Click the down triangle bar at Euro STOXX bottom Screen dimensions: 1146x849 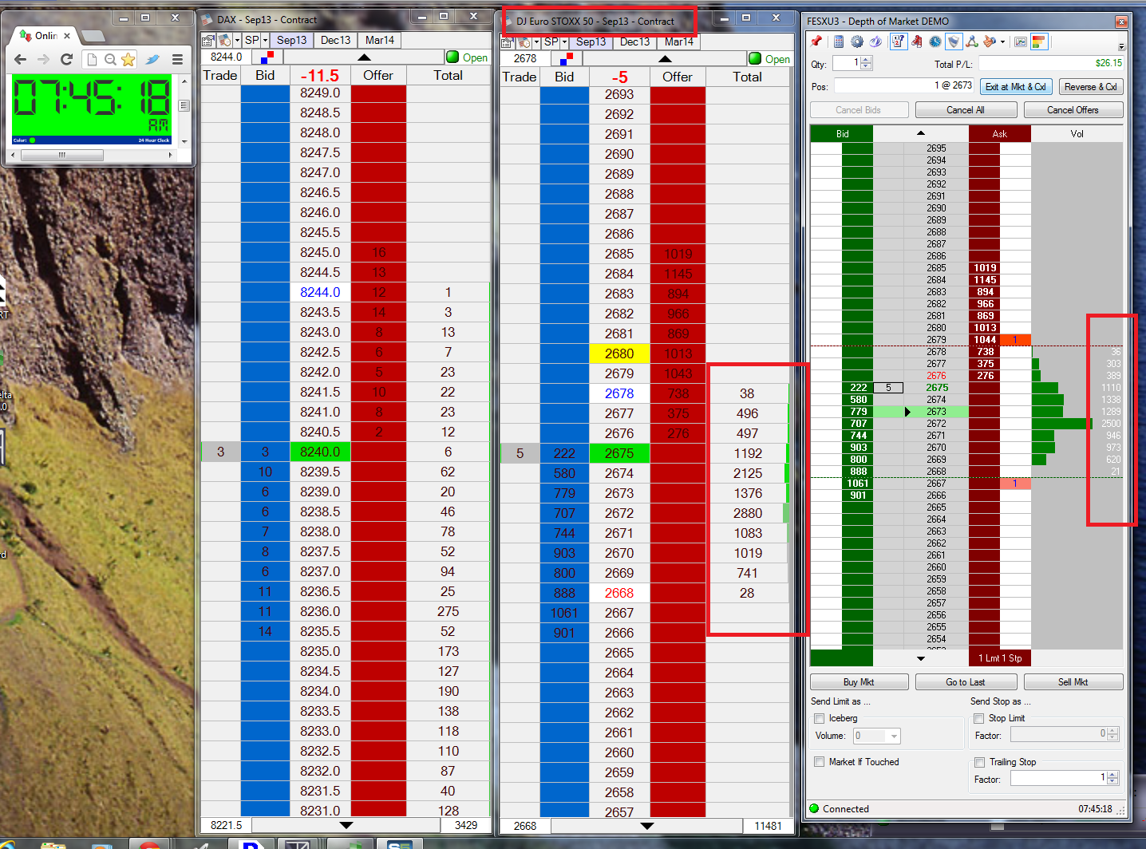(x=647, y=826)
